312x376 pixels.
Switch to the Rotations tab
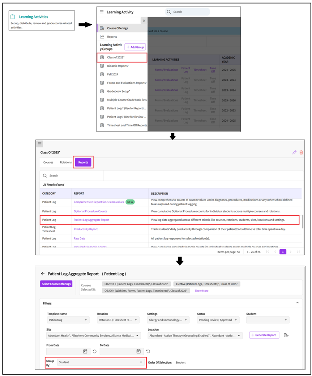[x=65, y=162]
